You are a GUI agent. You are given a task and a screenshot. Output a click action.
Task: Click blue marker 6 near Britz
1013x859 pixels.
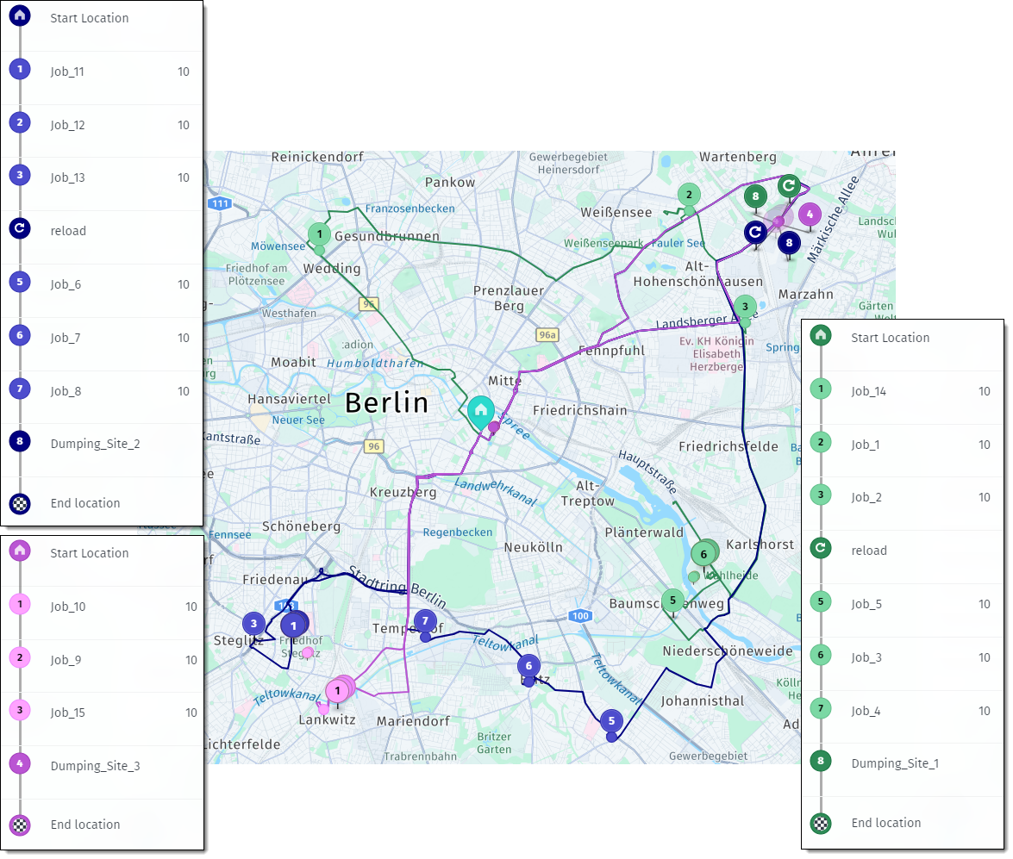(x=528, y=666)
